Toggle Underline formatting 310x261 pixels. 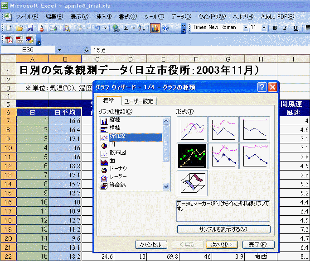tap(295, 28)
